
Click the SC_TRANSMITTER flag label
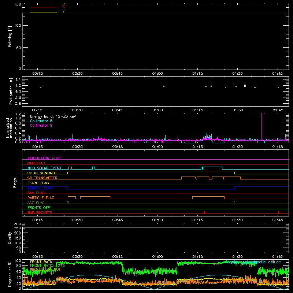coord(42,178)
